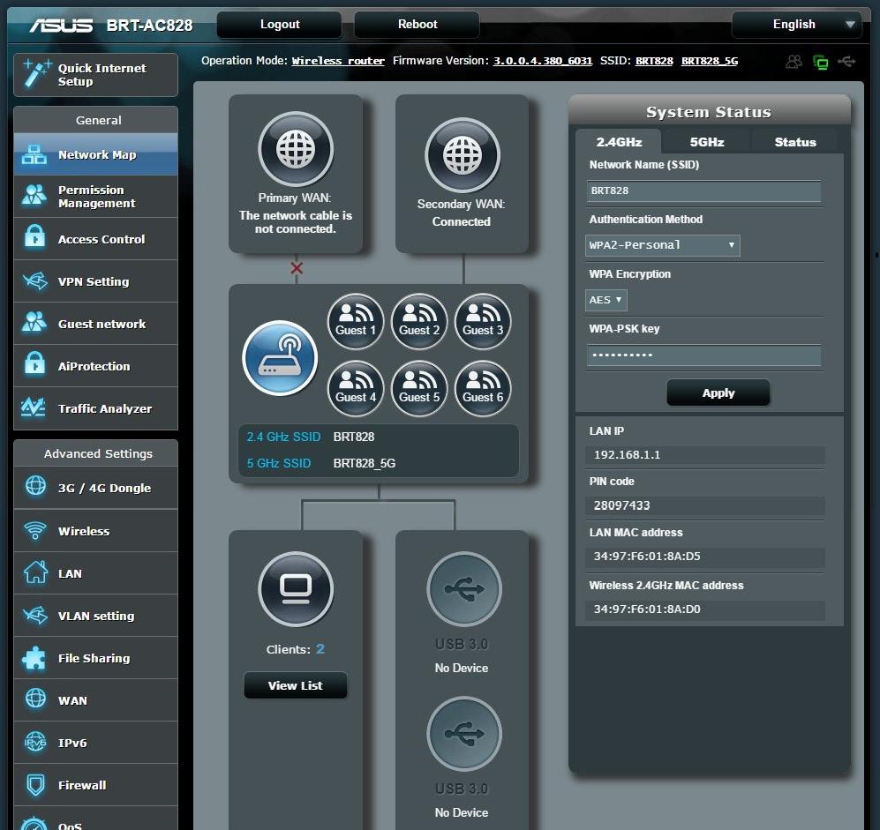The image size is (880, 830).
Task: Click the Clients computer icon
Action: tap(296, 589)
